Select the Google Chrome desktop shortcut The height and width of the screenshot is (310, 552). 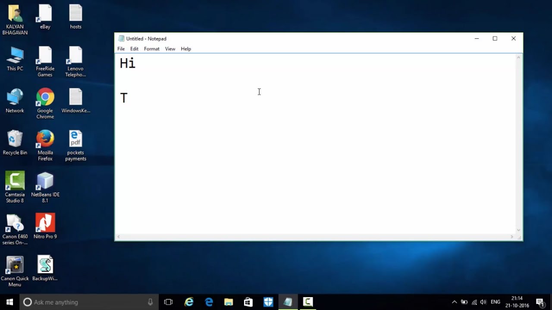(x=45, y=104)
